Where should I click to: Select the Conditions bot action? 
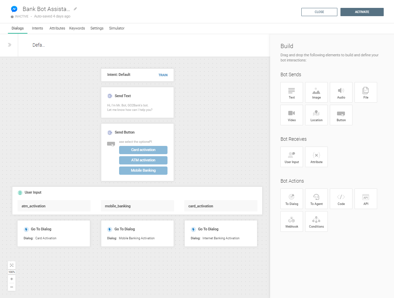[316, 221]
